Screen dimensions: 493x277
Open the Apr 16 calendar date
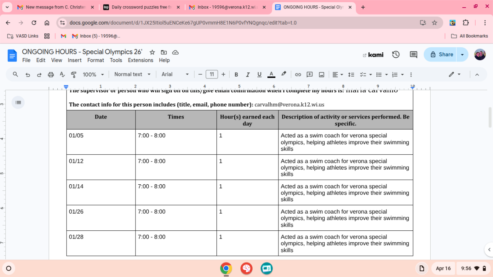pyautogui.click(x=443, y=269)
